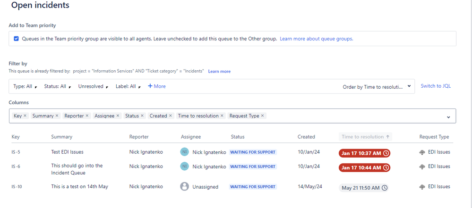Click the Unassigned avatar icon for IS-10
This screenshot has width=472, height=208.
[x=185, y=186]
